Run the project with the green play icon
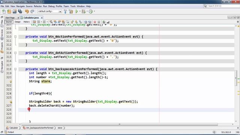 [x=76, y=11]
